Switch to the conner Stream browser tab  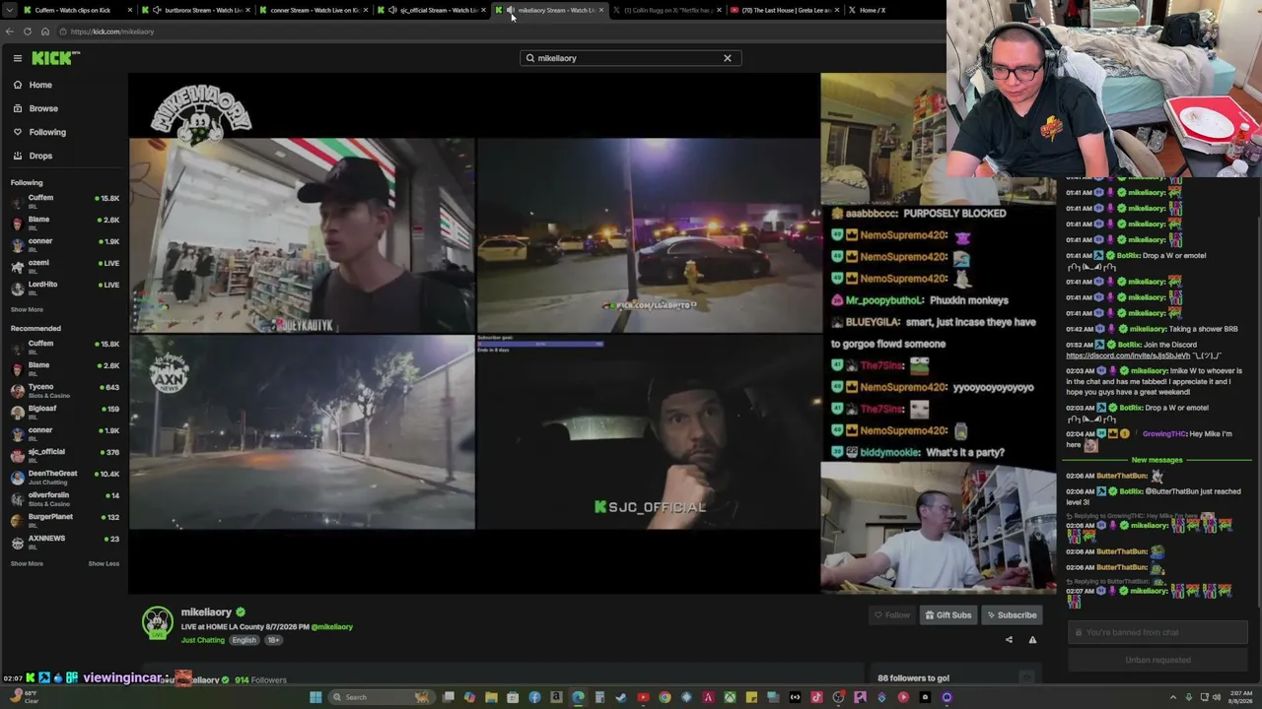click(314, 10)
